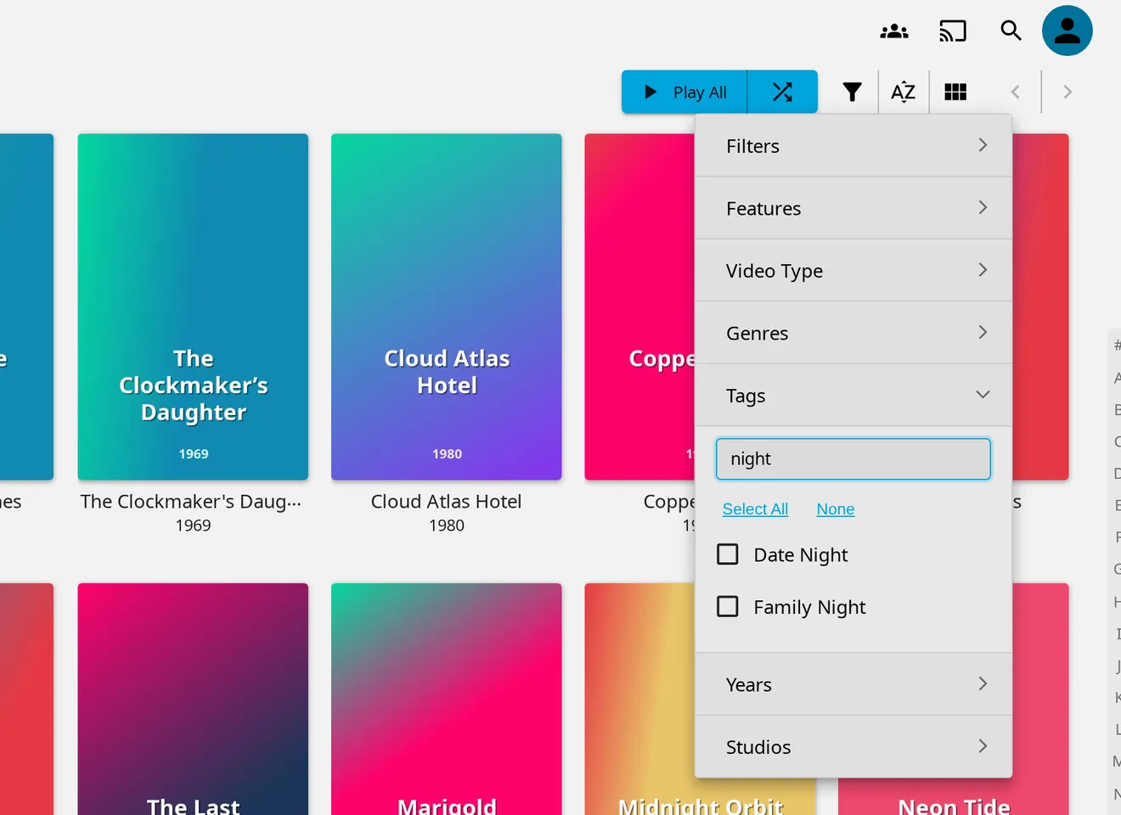Screen dimensions: 1121x815
Task: Close the filter menu via funnel icon
Action: tap(852, 92)
